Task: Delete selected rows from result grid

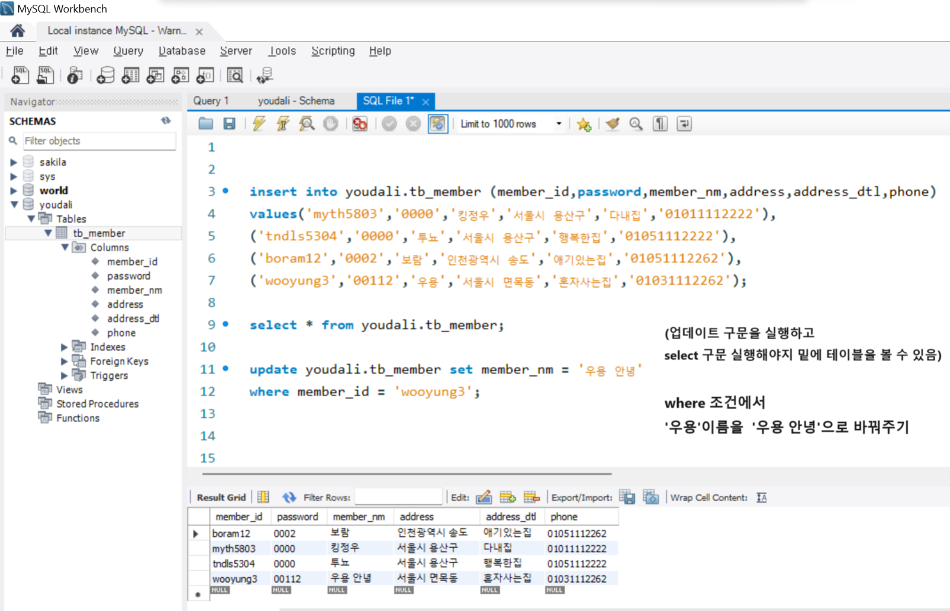Action: 532,497
